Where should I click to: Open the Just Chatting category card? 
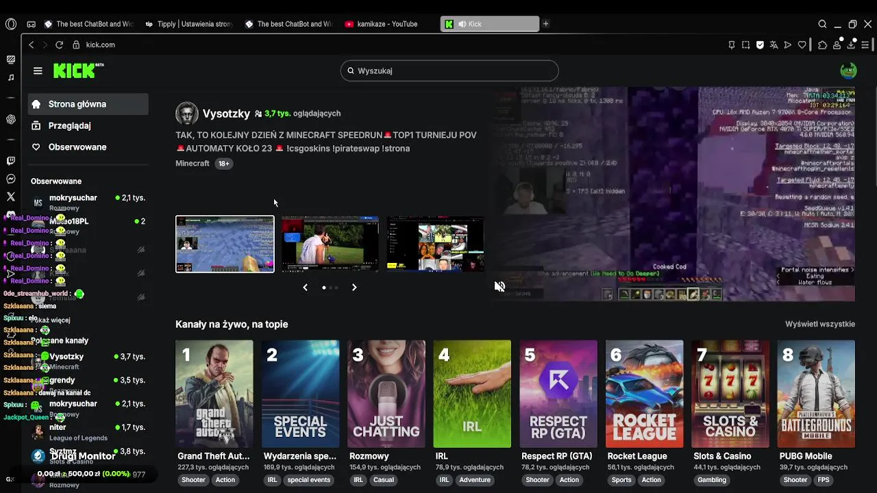386,394
